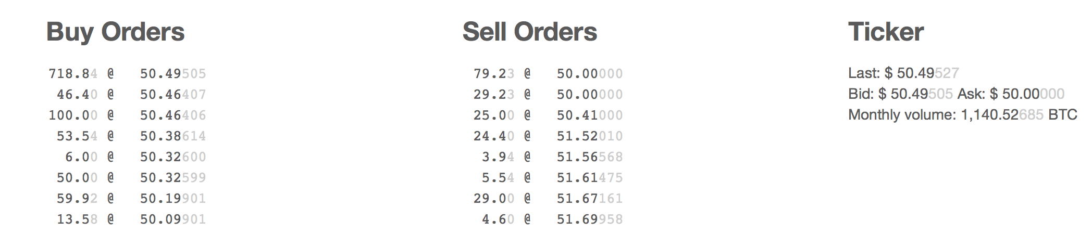Select buy order 100.00 at 50.46406
The height and width of the screenshot is (233, 1092).
pyautogui.click(x=128, y=115)
